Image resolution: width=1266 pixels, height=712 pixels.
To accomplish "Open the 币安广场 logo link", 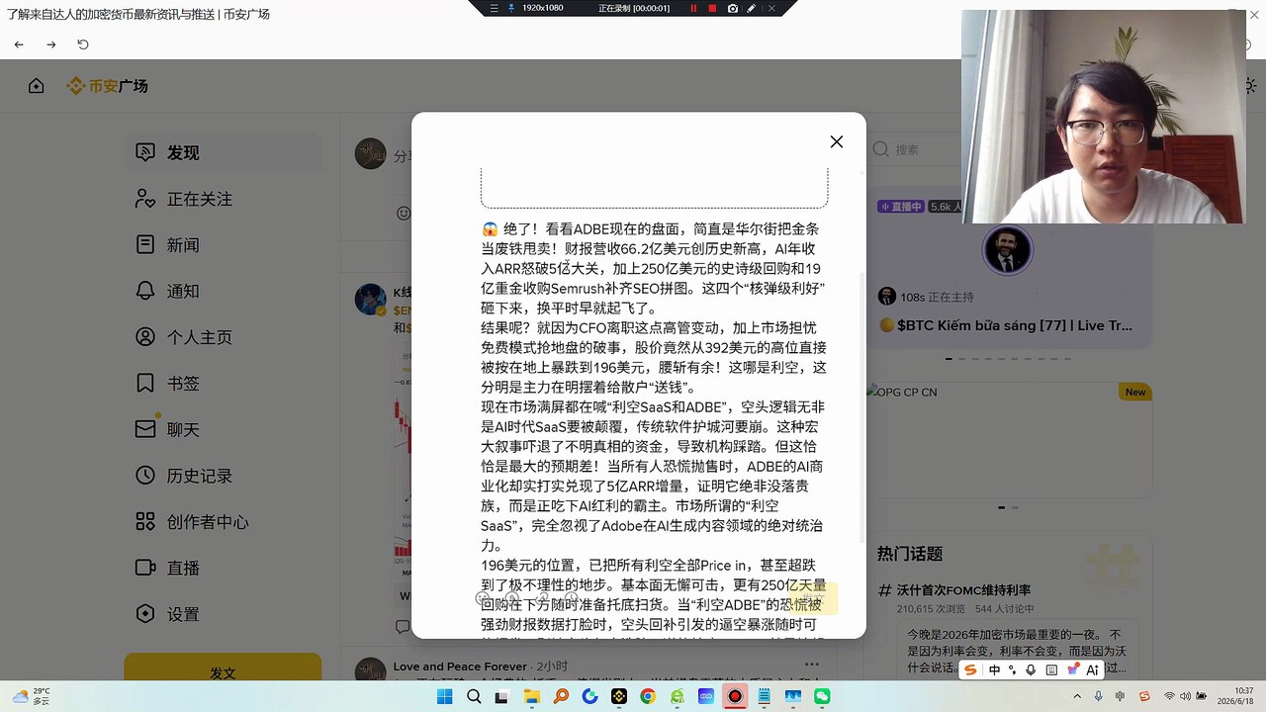I will [x=107, y=86].
